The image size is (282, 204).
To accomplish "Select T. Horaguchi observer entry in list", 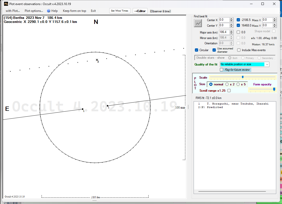I will 237,104.
